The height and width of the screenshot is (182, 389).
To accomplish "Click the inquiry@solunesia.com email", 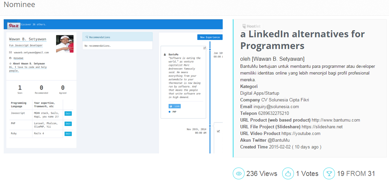I will [276, 107].
